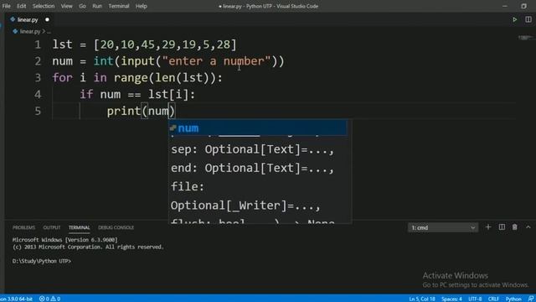Click the lst list definition on line 1

pos(144,44)
